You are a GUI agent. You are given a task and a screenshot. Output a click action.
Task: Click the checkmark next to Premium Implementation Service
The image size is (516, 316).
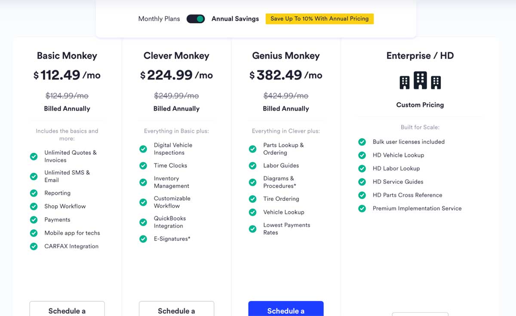coord(362,208)
